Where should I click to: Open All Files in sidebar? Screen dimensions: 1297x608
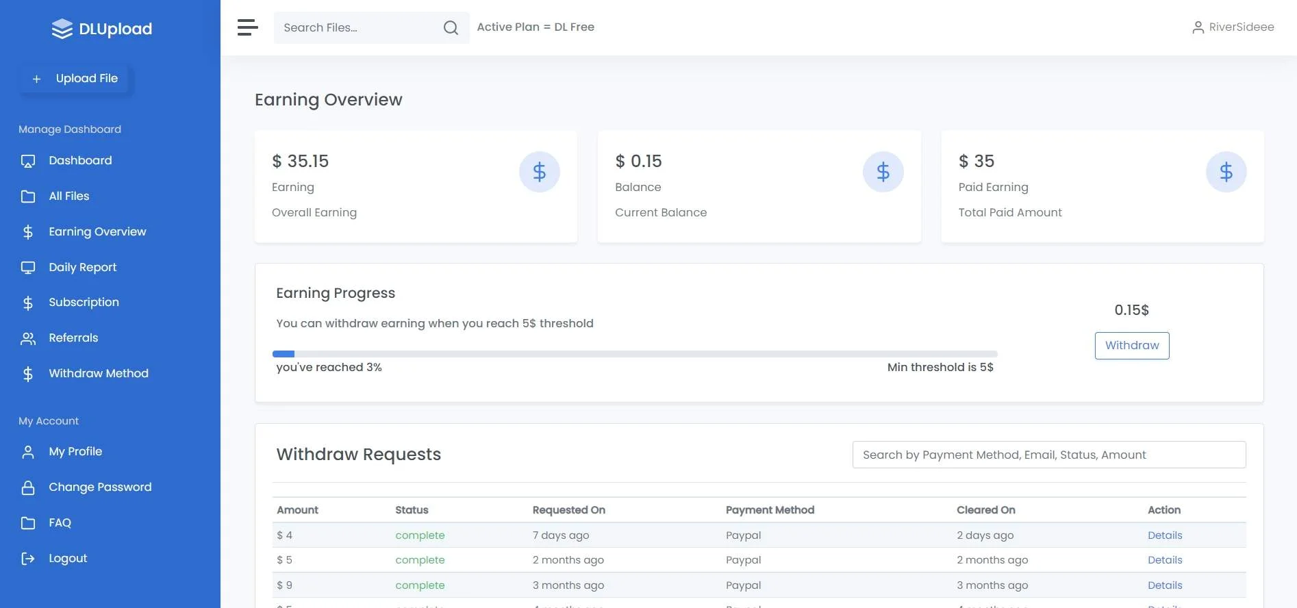tap(69, 196)
